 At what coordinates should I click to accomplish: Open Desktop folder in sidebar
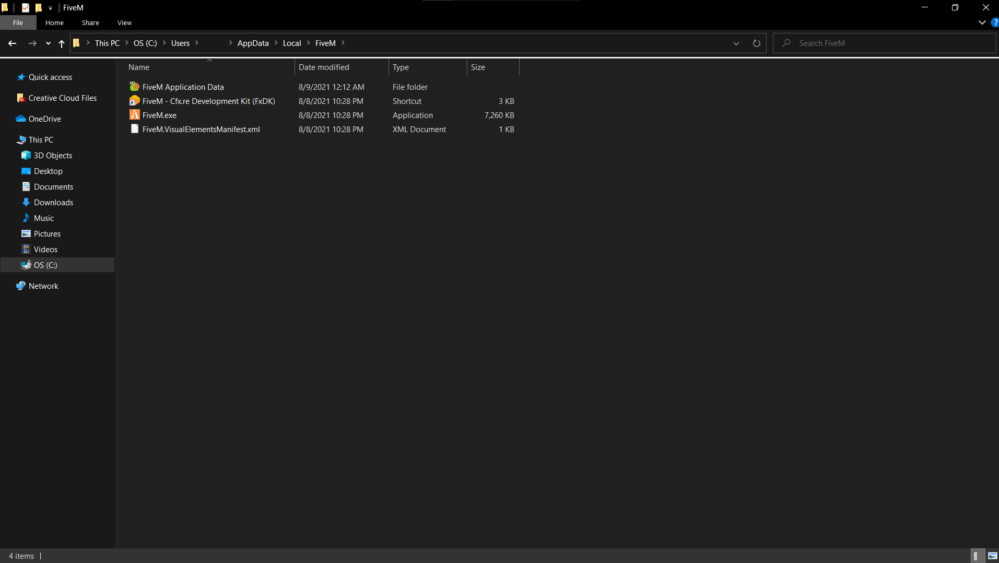48,171
